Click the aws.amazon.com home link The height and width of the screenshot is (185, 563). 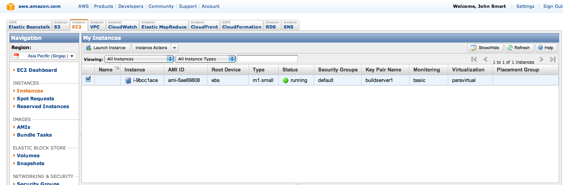click(x=39, y=6)
